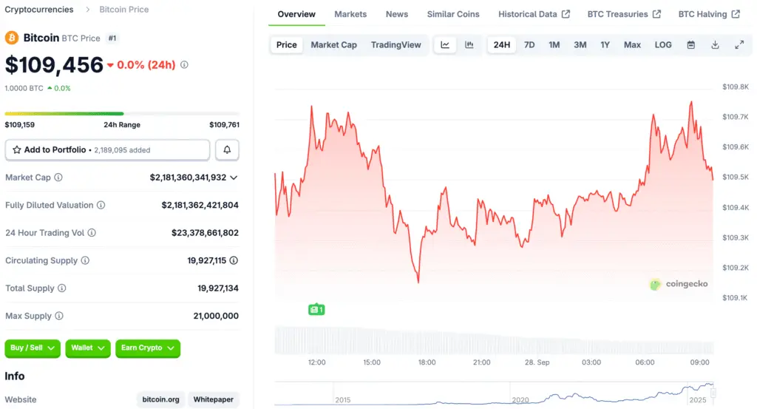Select the 7D time range
The height and width of the screenshot is (409, 757).
click(529, 45)
